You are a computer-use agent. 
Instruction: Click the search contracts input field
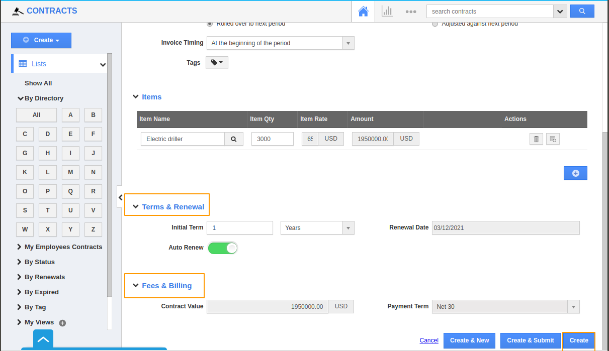click(x=490, y=12)
